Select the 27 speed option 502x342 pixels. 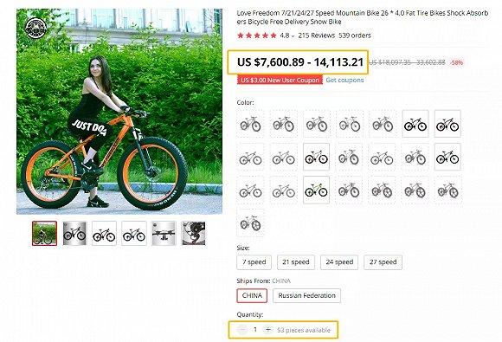(x=383, y=262)
